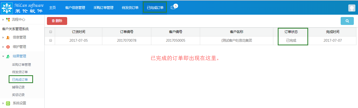
Task: Check the row checkbox for order 2017070078
Action: point(51,40)
